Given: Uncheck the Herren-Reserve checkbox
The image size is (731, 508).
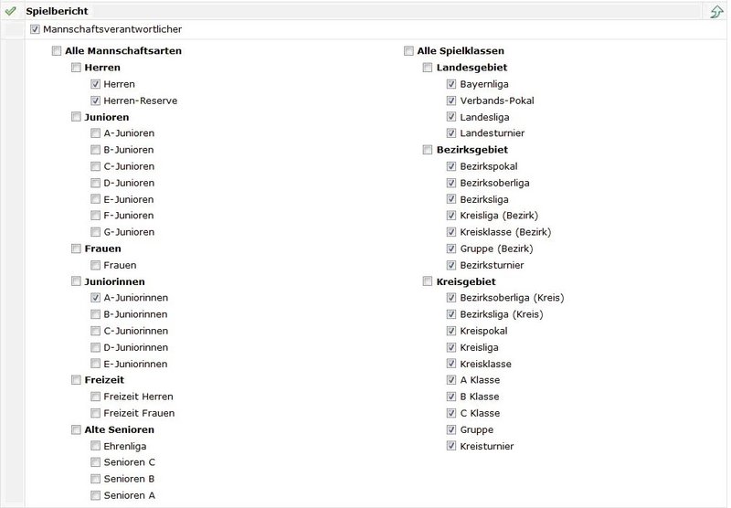Looking at the screenshot, I should pyautogui.click(x=96, y=101).
